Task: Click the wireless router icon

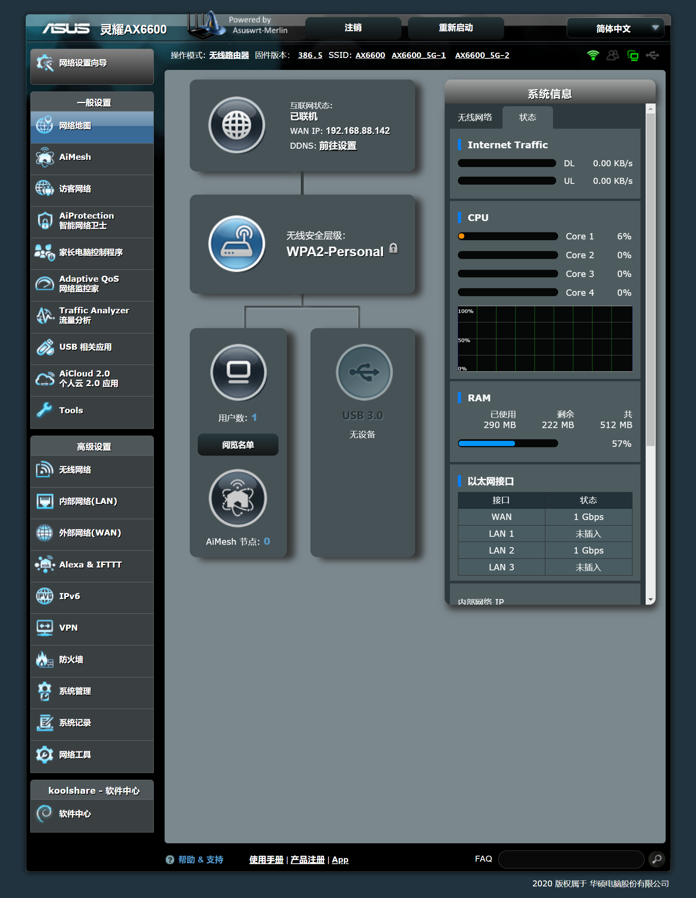Action: click(237, 244)
